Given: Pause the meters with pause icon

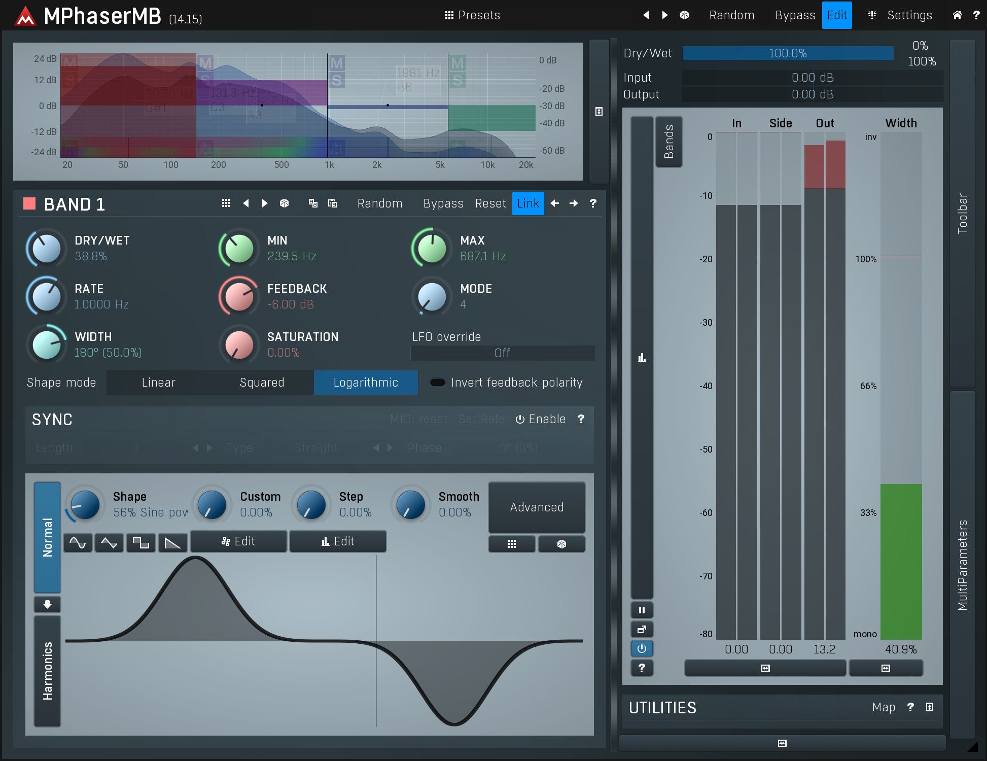Looking at the screenshot, I should point(642,610).
